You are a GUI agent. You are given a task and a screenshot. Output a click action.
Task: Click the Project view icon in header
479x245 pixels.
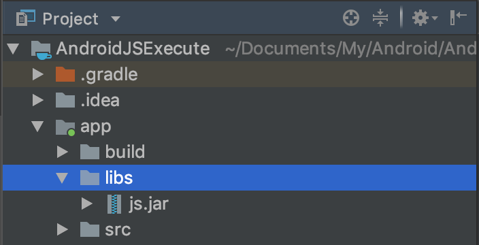(26, 18)
